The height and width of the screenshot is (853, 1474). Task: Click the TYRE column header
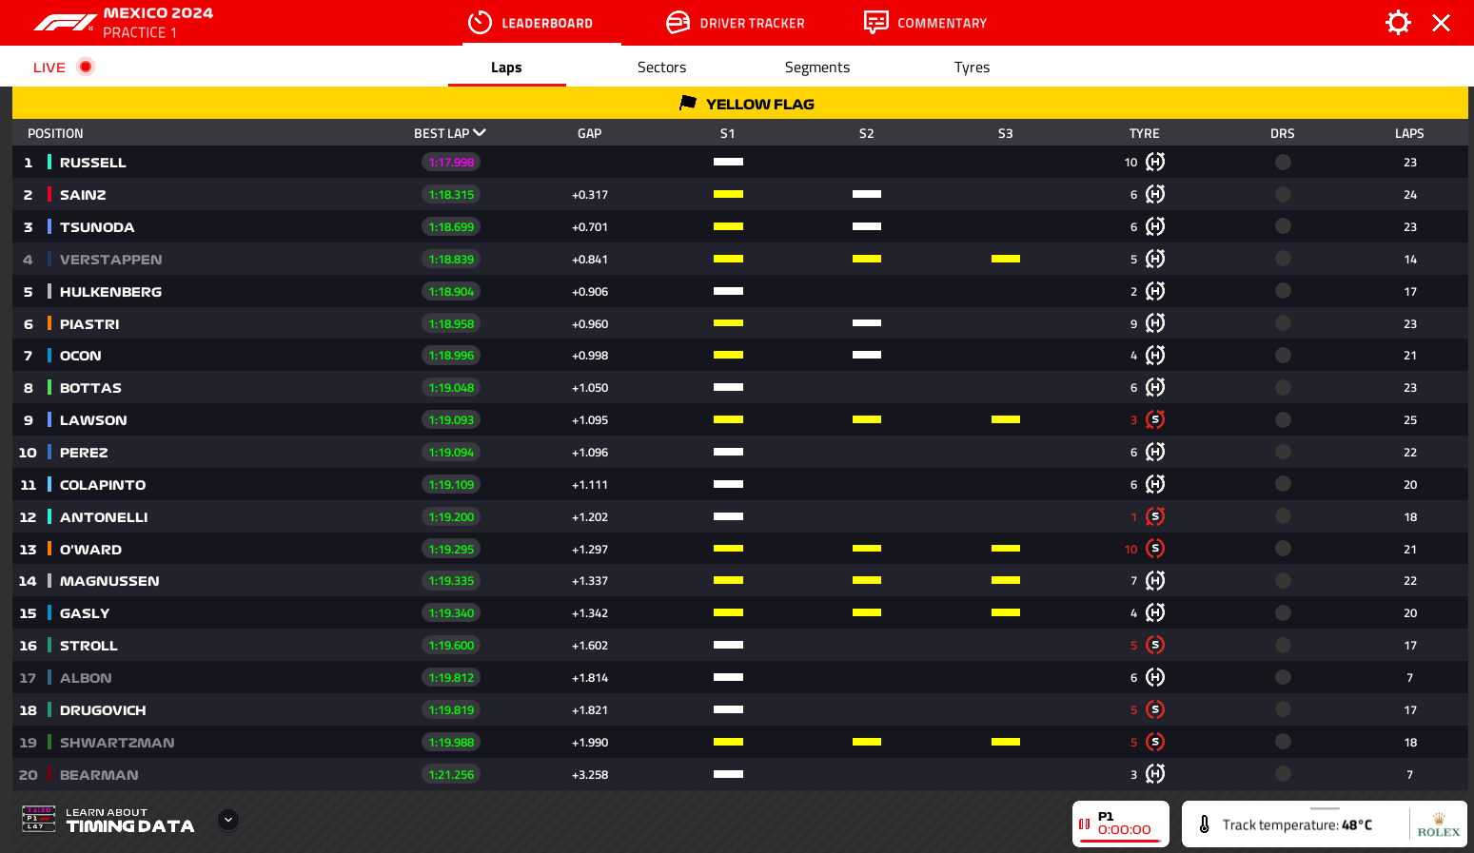tap(1145, 133)
